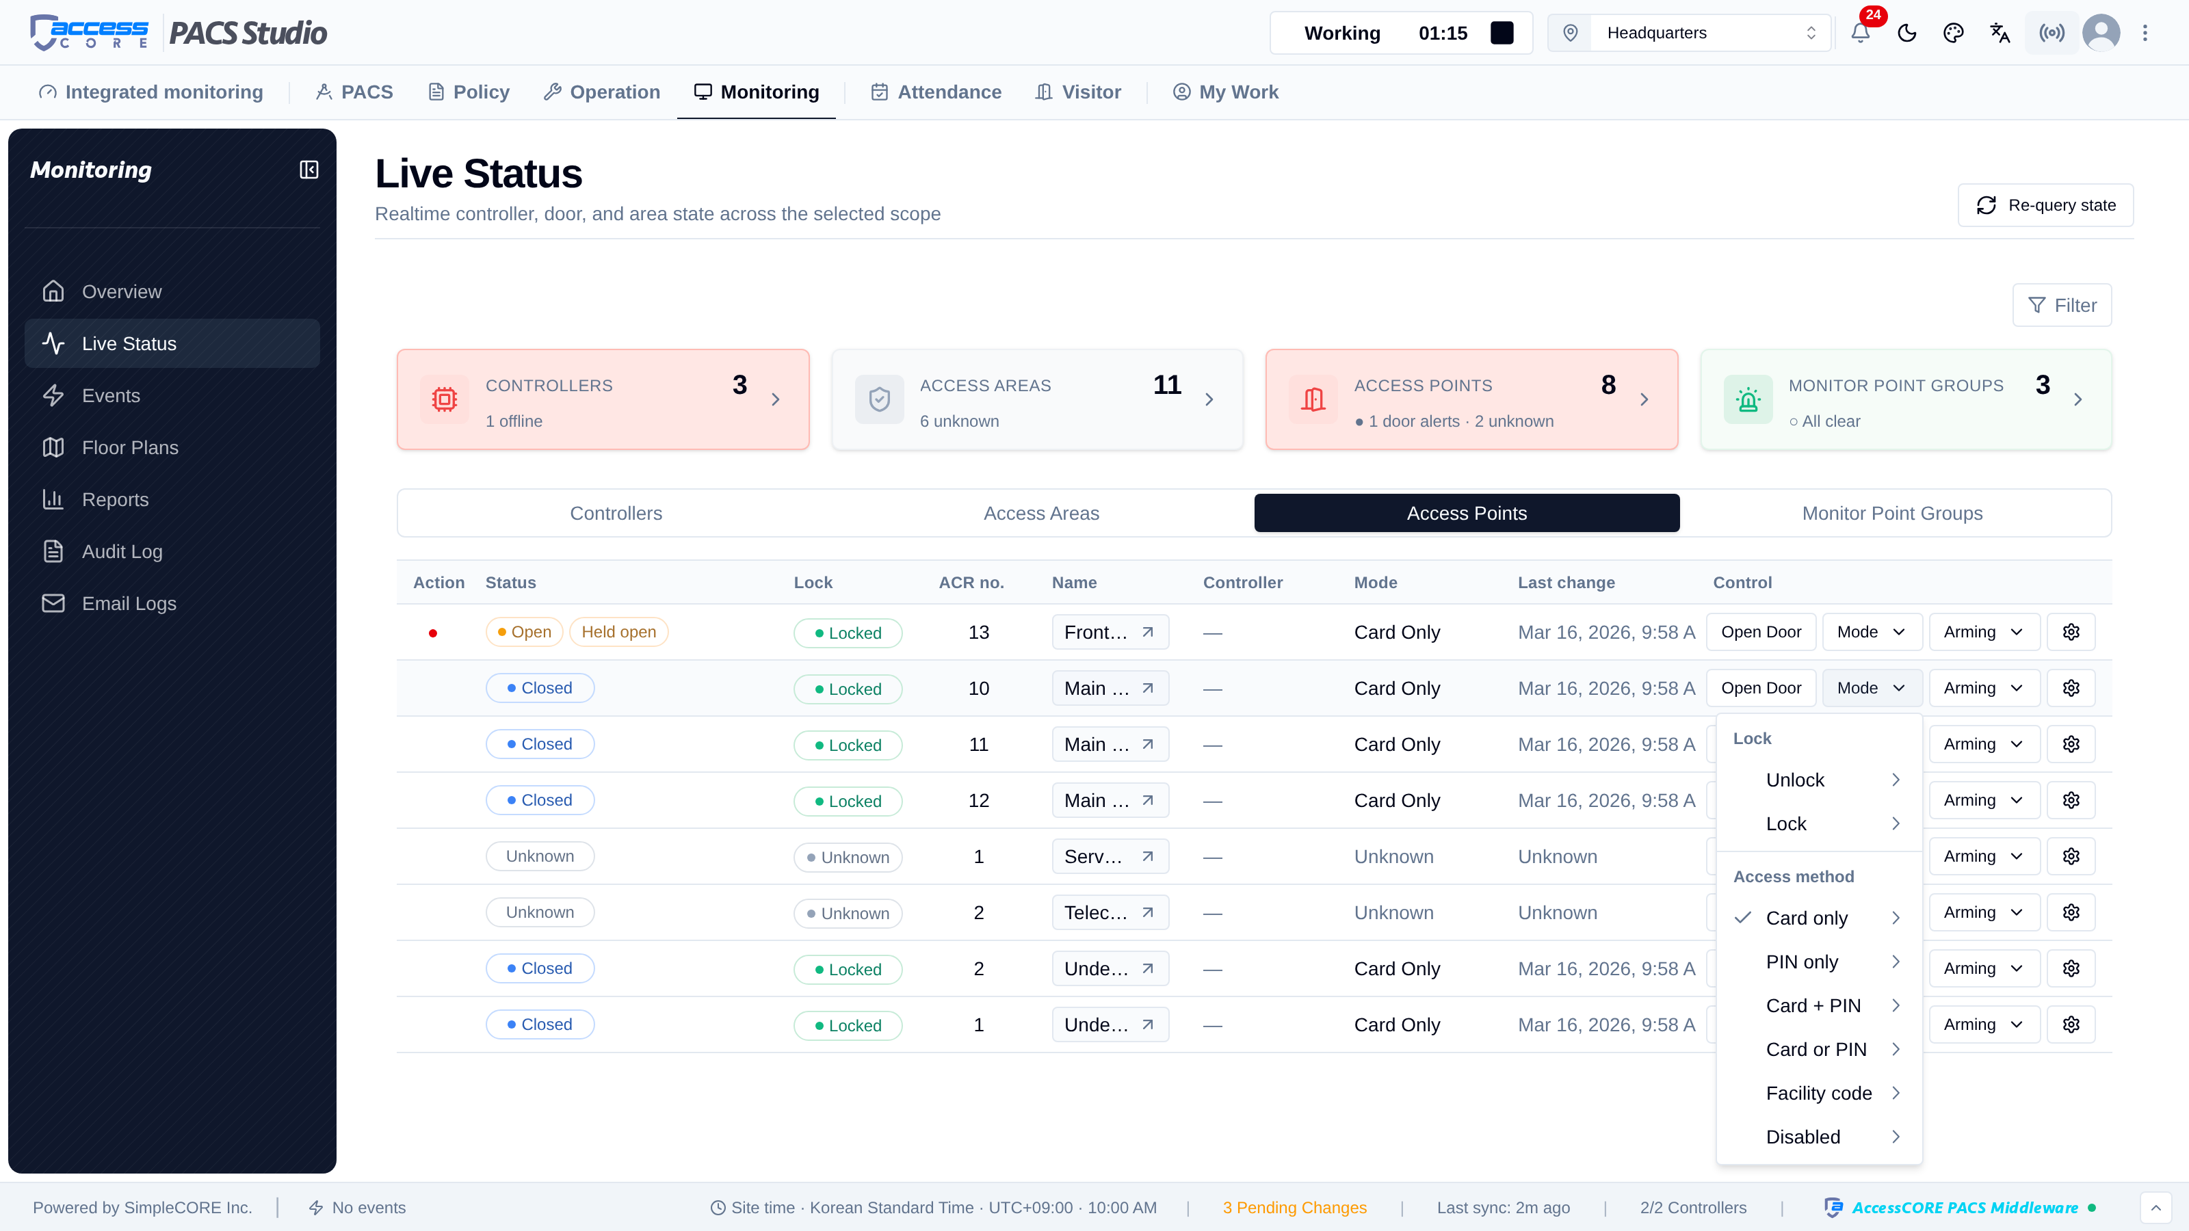The height and width of the screenshot is (1231, 2189).
Task: Click the live broadcast signal icon
Action: tap(2052, 33)
